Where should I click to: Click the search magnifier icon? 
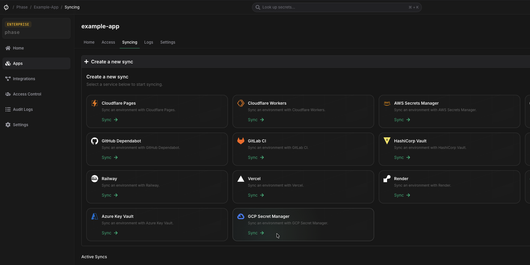click(x=258, y=7)
